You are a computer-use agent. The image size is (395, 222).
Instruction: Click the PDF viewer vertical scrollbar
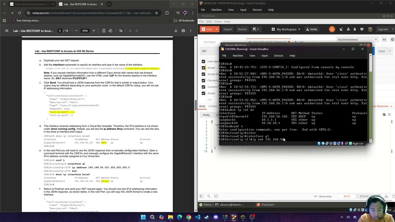pos(196,105)
